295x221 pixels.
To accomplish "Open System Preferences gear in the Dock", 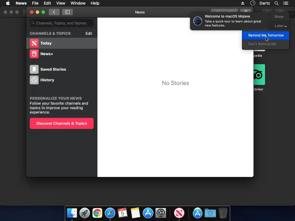I will [x=161, y=213].
